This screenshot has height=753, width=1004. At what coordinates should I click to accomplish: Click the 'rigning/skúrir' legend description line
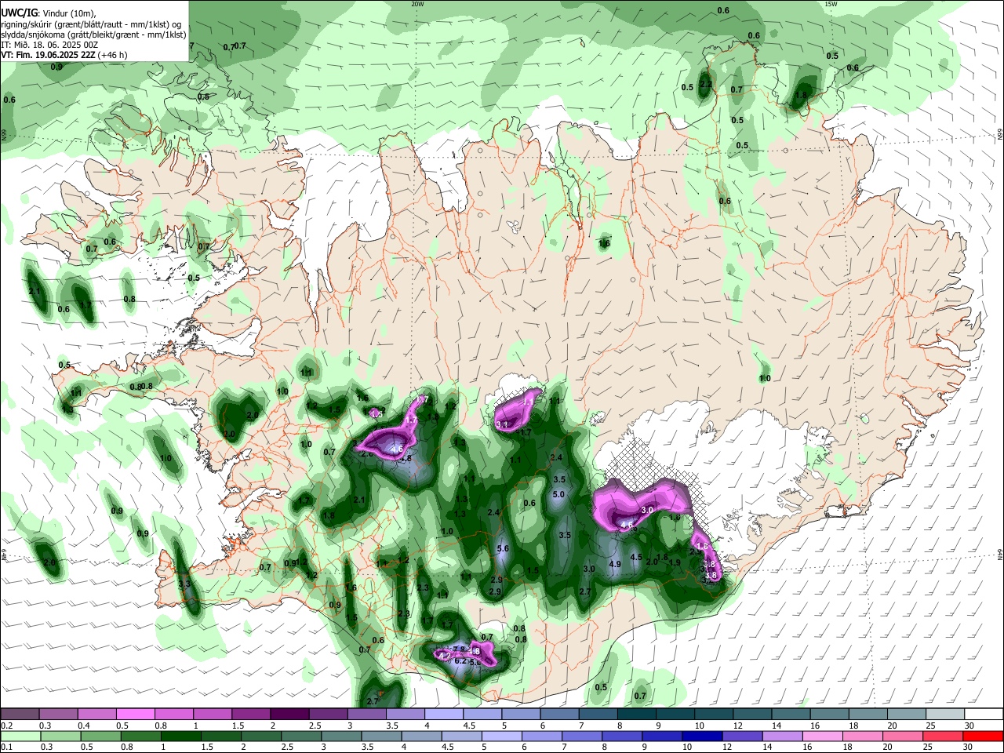pos(91,24)
